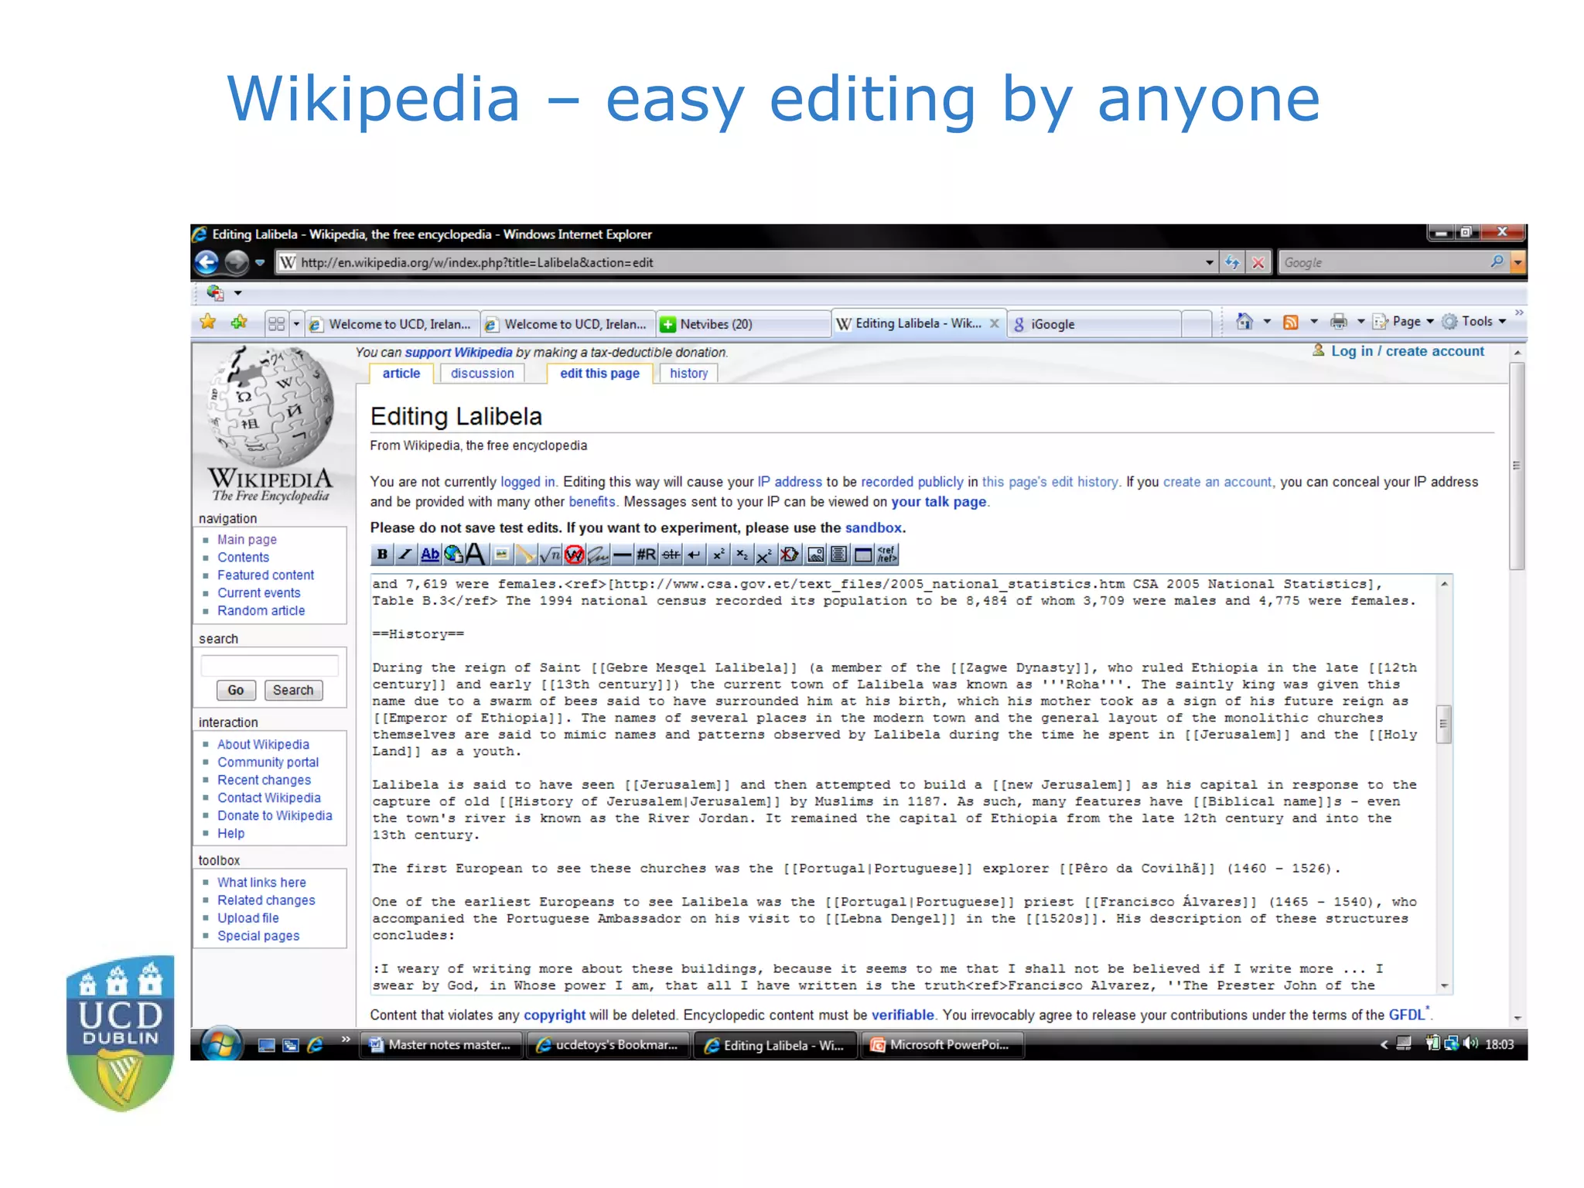This screenshot has height=1188, width=1584.
Task: Apply bold text with the B toolbar button
Action: (x=382, y=554)
